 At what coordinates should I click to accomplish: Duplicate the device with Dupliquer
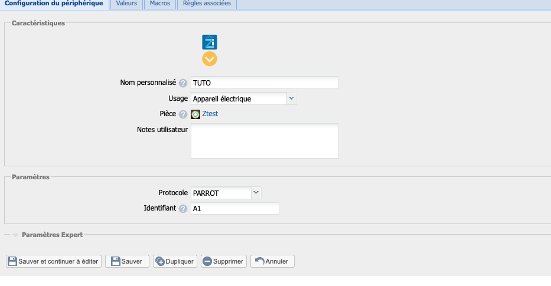174,261
